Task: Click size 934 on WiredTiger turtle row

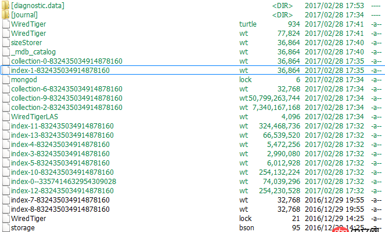Action: (x=294, y=24)
